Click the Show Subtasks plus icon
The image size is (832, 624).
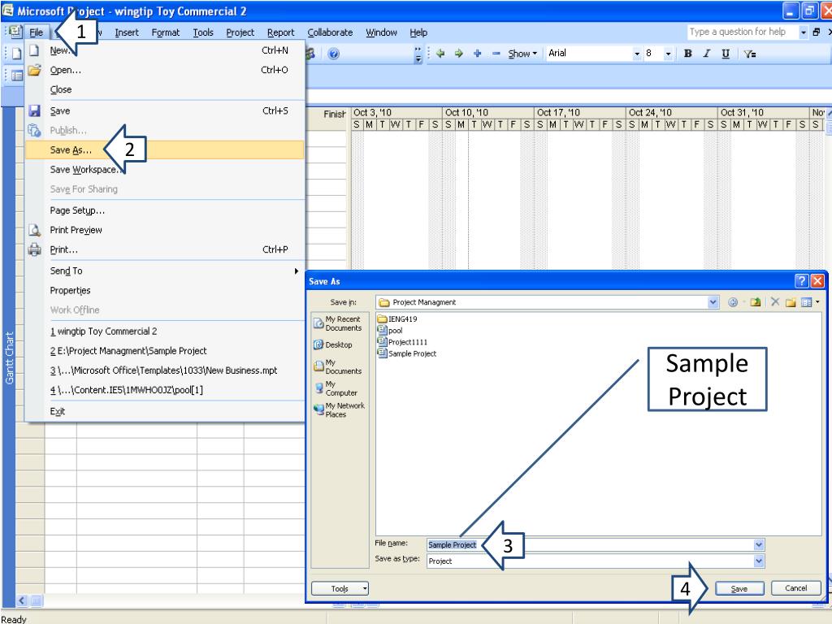[477, 54]
